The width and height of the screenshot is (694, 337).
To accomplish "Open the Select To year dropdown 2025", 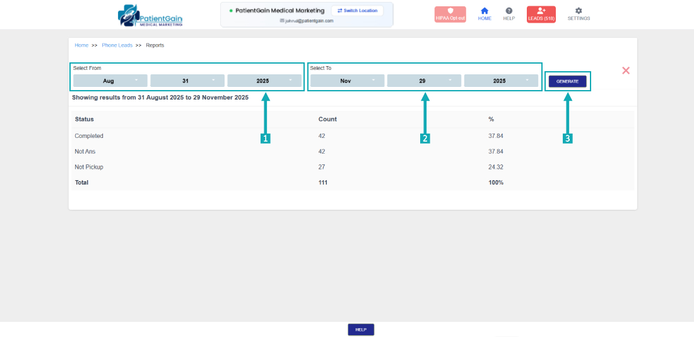I will click(501, 81).
